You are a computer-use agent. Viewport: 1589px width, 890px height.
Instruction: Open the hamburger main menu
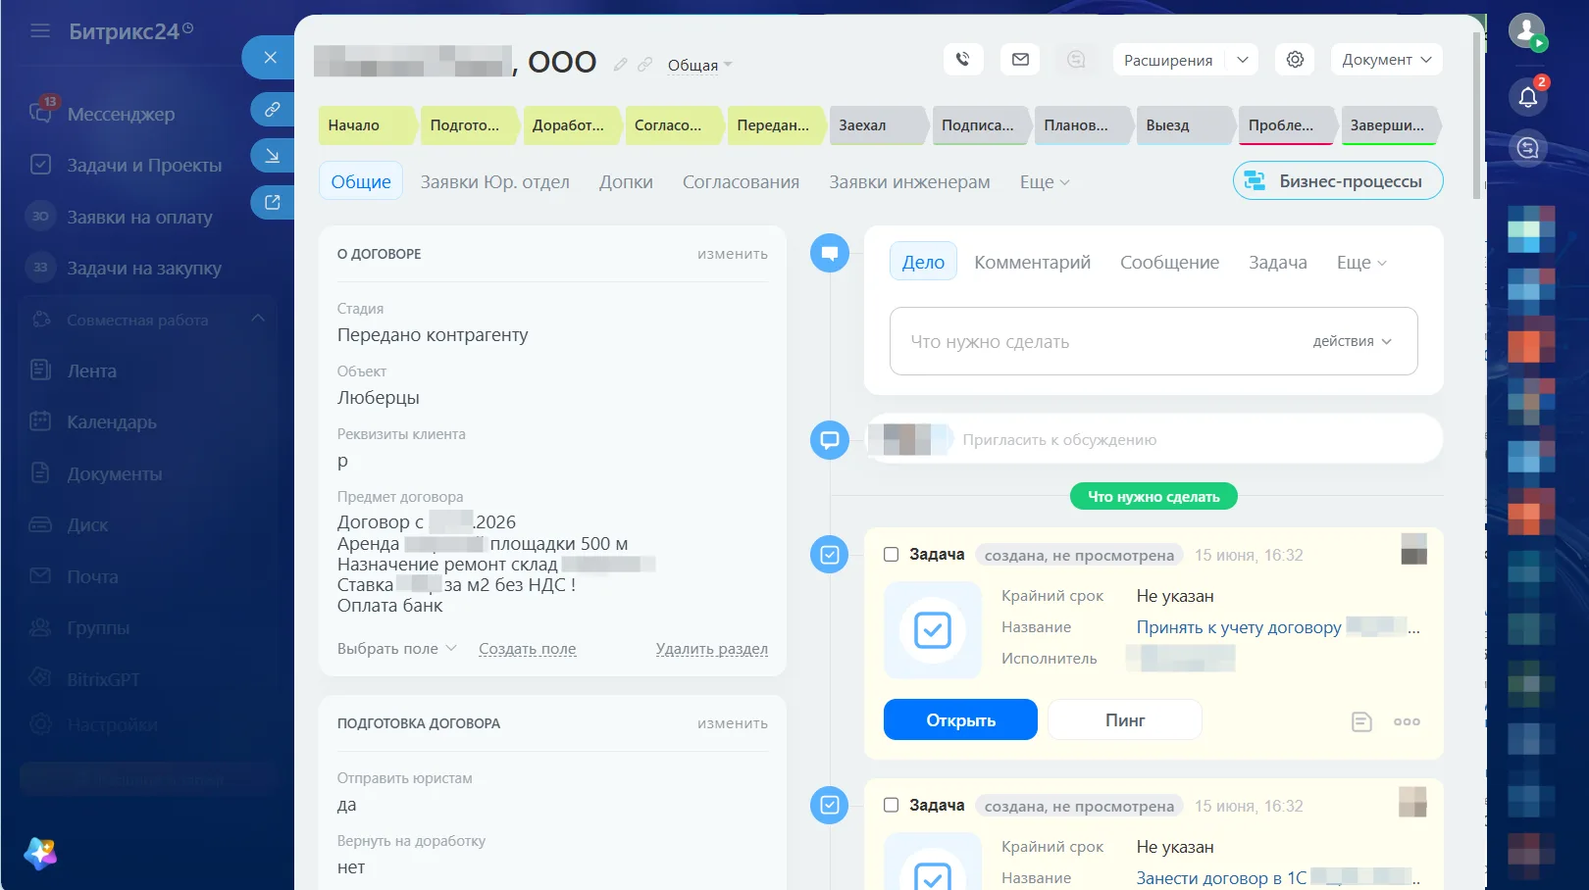40,31
